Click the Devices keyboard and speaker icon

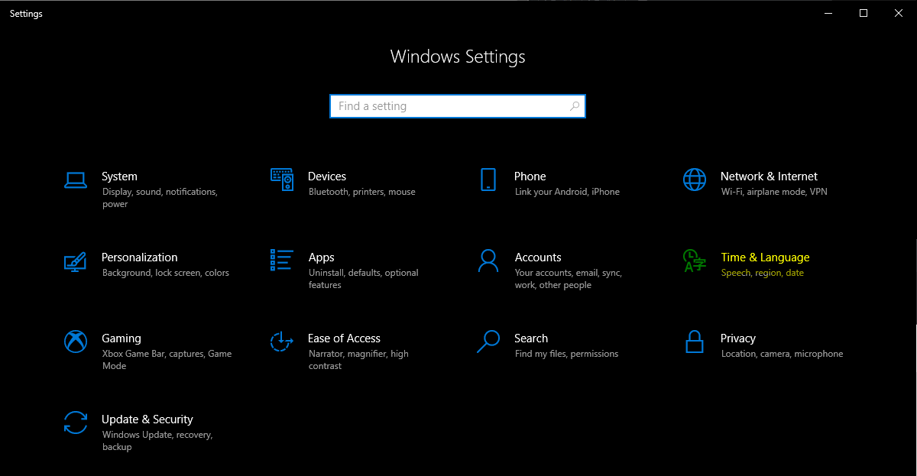[282, 180]
